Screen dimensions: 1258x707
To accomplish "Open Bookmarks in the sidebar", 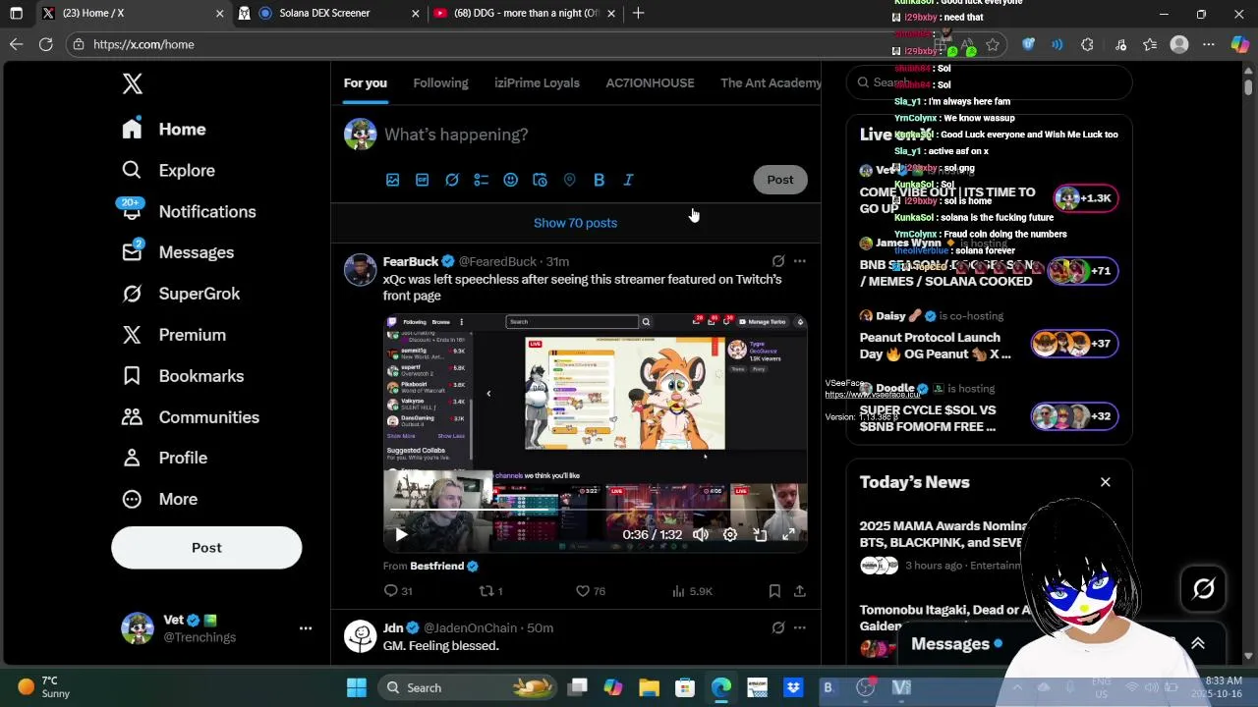I will point(182,376).
